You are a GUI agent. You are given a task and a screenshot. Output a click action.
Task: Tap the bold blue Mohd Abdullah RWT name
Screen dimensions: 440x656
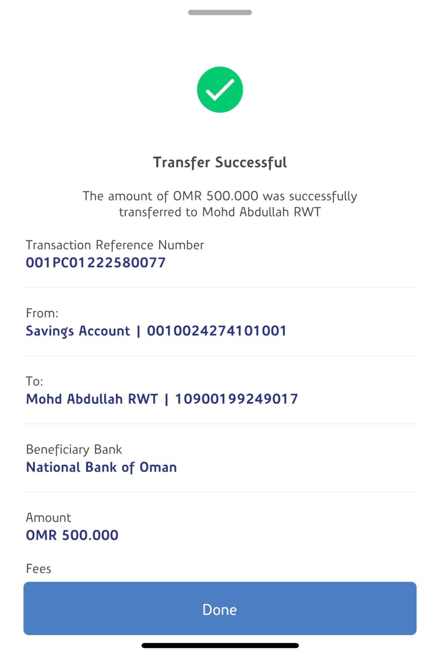tap(92, 399)
